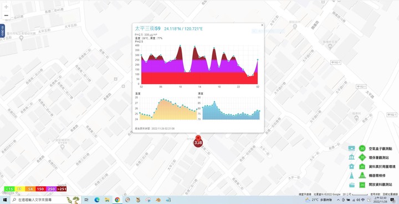Open the Blender icon on the taskbar
The width and height of the screenshot is (399, 204).
[158, 200]
